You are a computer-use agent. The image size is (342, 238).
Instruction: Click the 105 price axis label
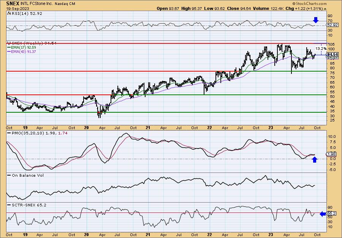(x=331, y=45)
